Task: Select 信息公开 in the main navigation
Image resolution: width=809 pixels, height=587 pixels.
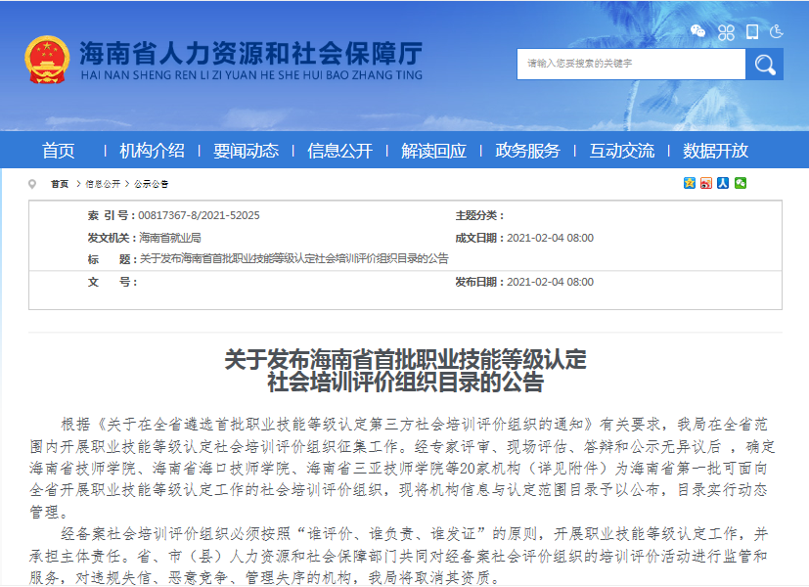Action: coord(339,151)
